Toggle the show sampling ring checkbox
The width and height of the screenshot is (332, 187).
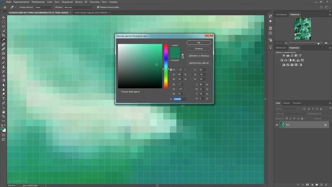tap(98, 7)
